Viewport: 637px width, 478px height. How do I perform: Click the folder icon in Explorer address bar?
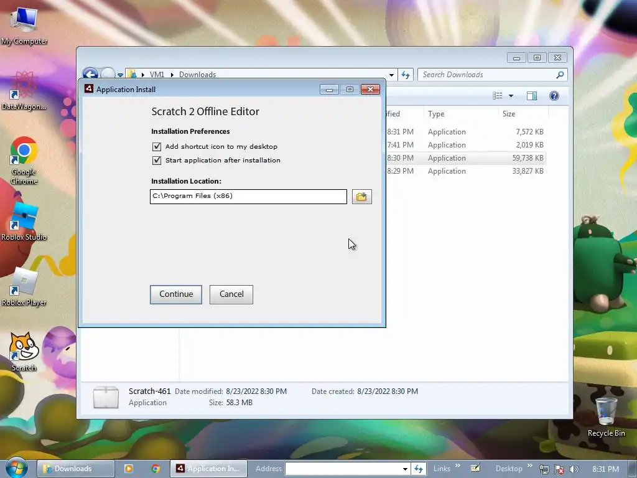132,75
